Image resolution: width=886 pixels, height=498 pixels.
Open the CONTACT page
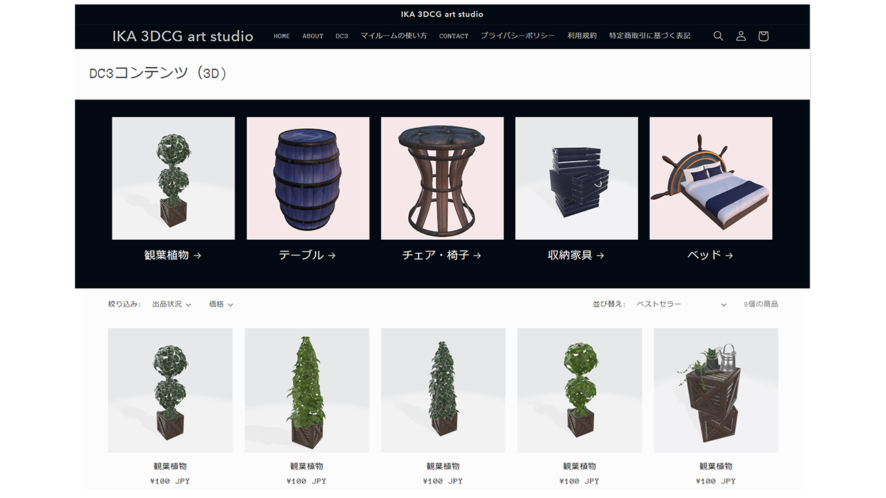coord(454,36)
